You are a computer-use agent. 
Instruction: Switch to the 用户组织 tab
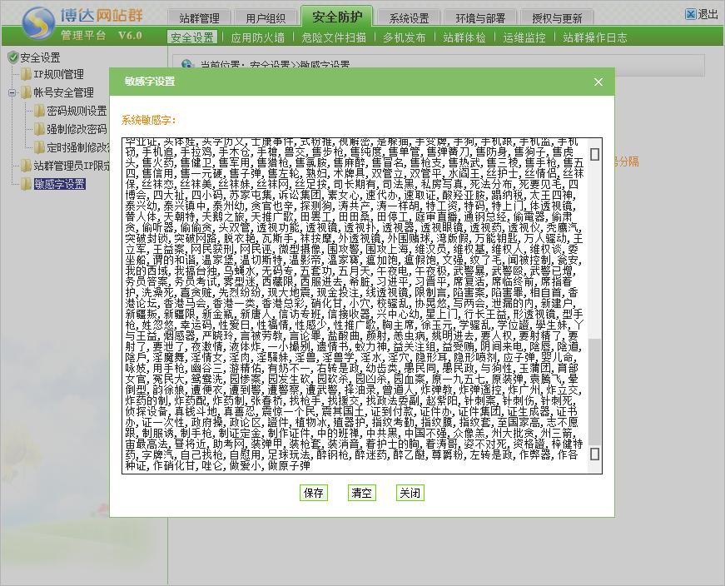[x=265, y=18]
